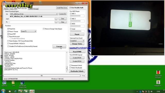This screenshot has width=165, height=93.
Task: Enable Patch Modem / NV Format (Redmi 6/6A)
Action: tap(8, 41)
